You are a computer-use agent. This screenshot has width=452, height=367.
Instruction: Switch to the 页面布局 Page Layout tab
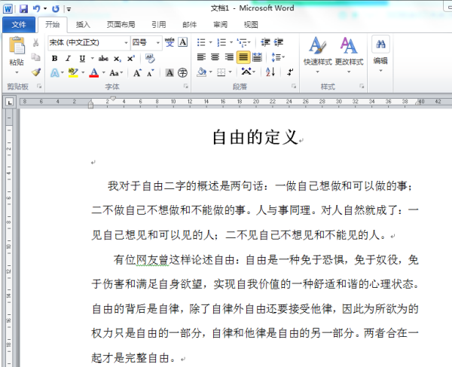[121, 25]
